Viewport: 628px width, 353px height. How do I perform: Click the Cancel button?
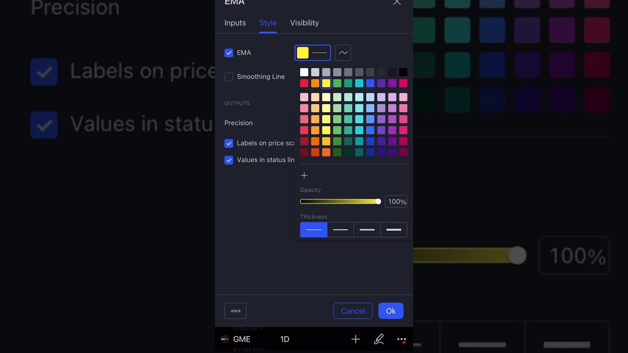click(353, 311)
